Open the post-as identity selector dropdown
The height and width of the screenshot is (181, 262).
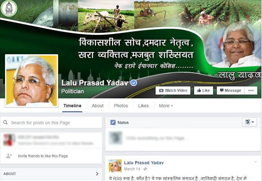point(249,122)
